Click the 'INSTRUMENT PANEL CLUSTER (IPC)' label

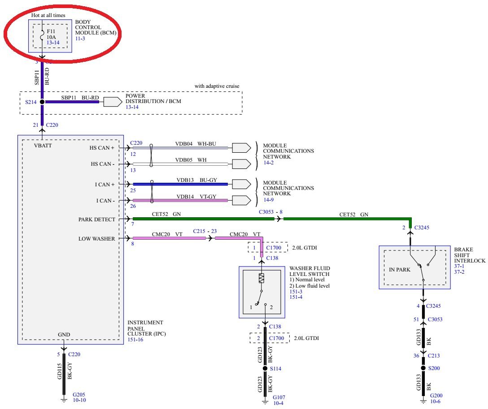[x=146, y=328]
